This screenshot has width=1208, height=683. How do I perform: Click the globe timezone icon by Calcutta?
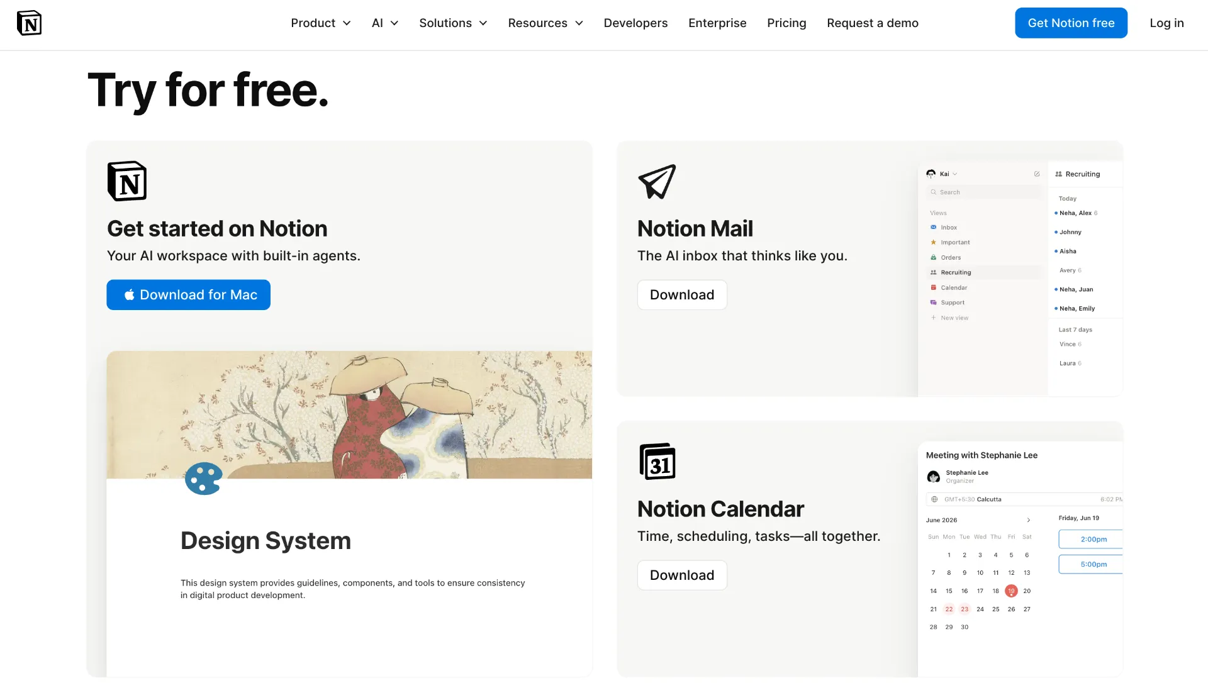tap(934, 499)
